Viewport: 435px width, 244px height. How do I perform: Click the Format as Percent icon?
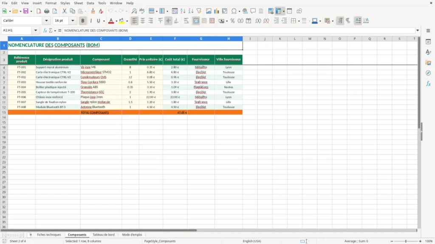click(232, 21)
